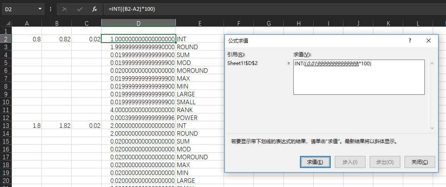Viewport: 446px width, 187px height.
Task: Click inside the formula bar text
Action: [x=249, y=9]
